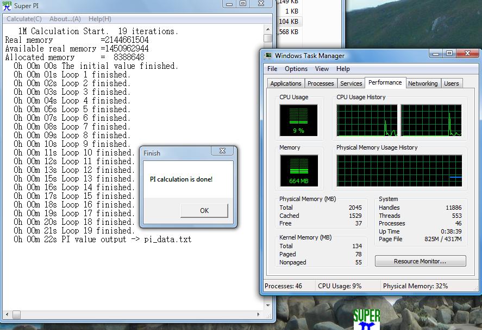Click Super PI horizontal scrollbar thumb
Viewport: 482px width, 330px height.
click(17, 314)
